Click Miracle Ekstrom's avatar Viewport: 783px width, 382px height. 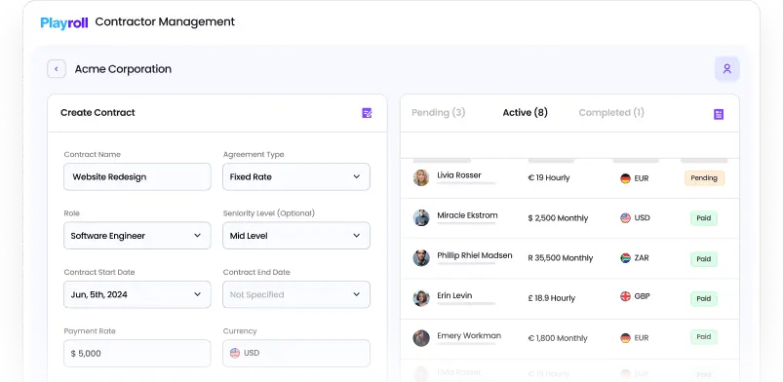[421, 217]
